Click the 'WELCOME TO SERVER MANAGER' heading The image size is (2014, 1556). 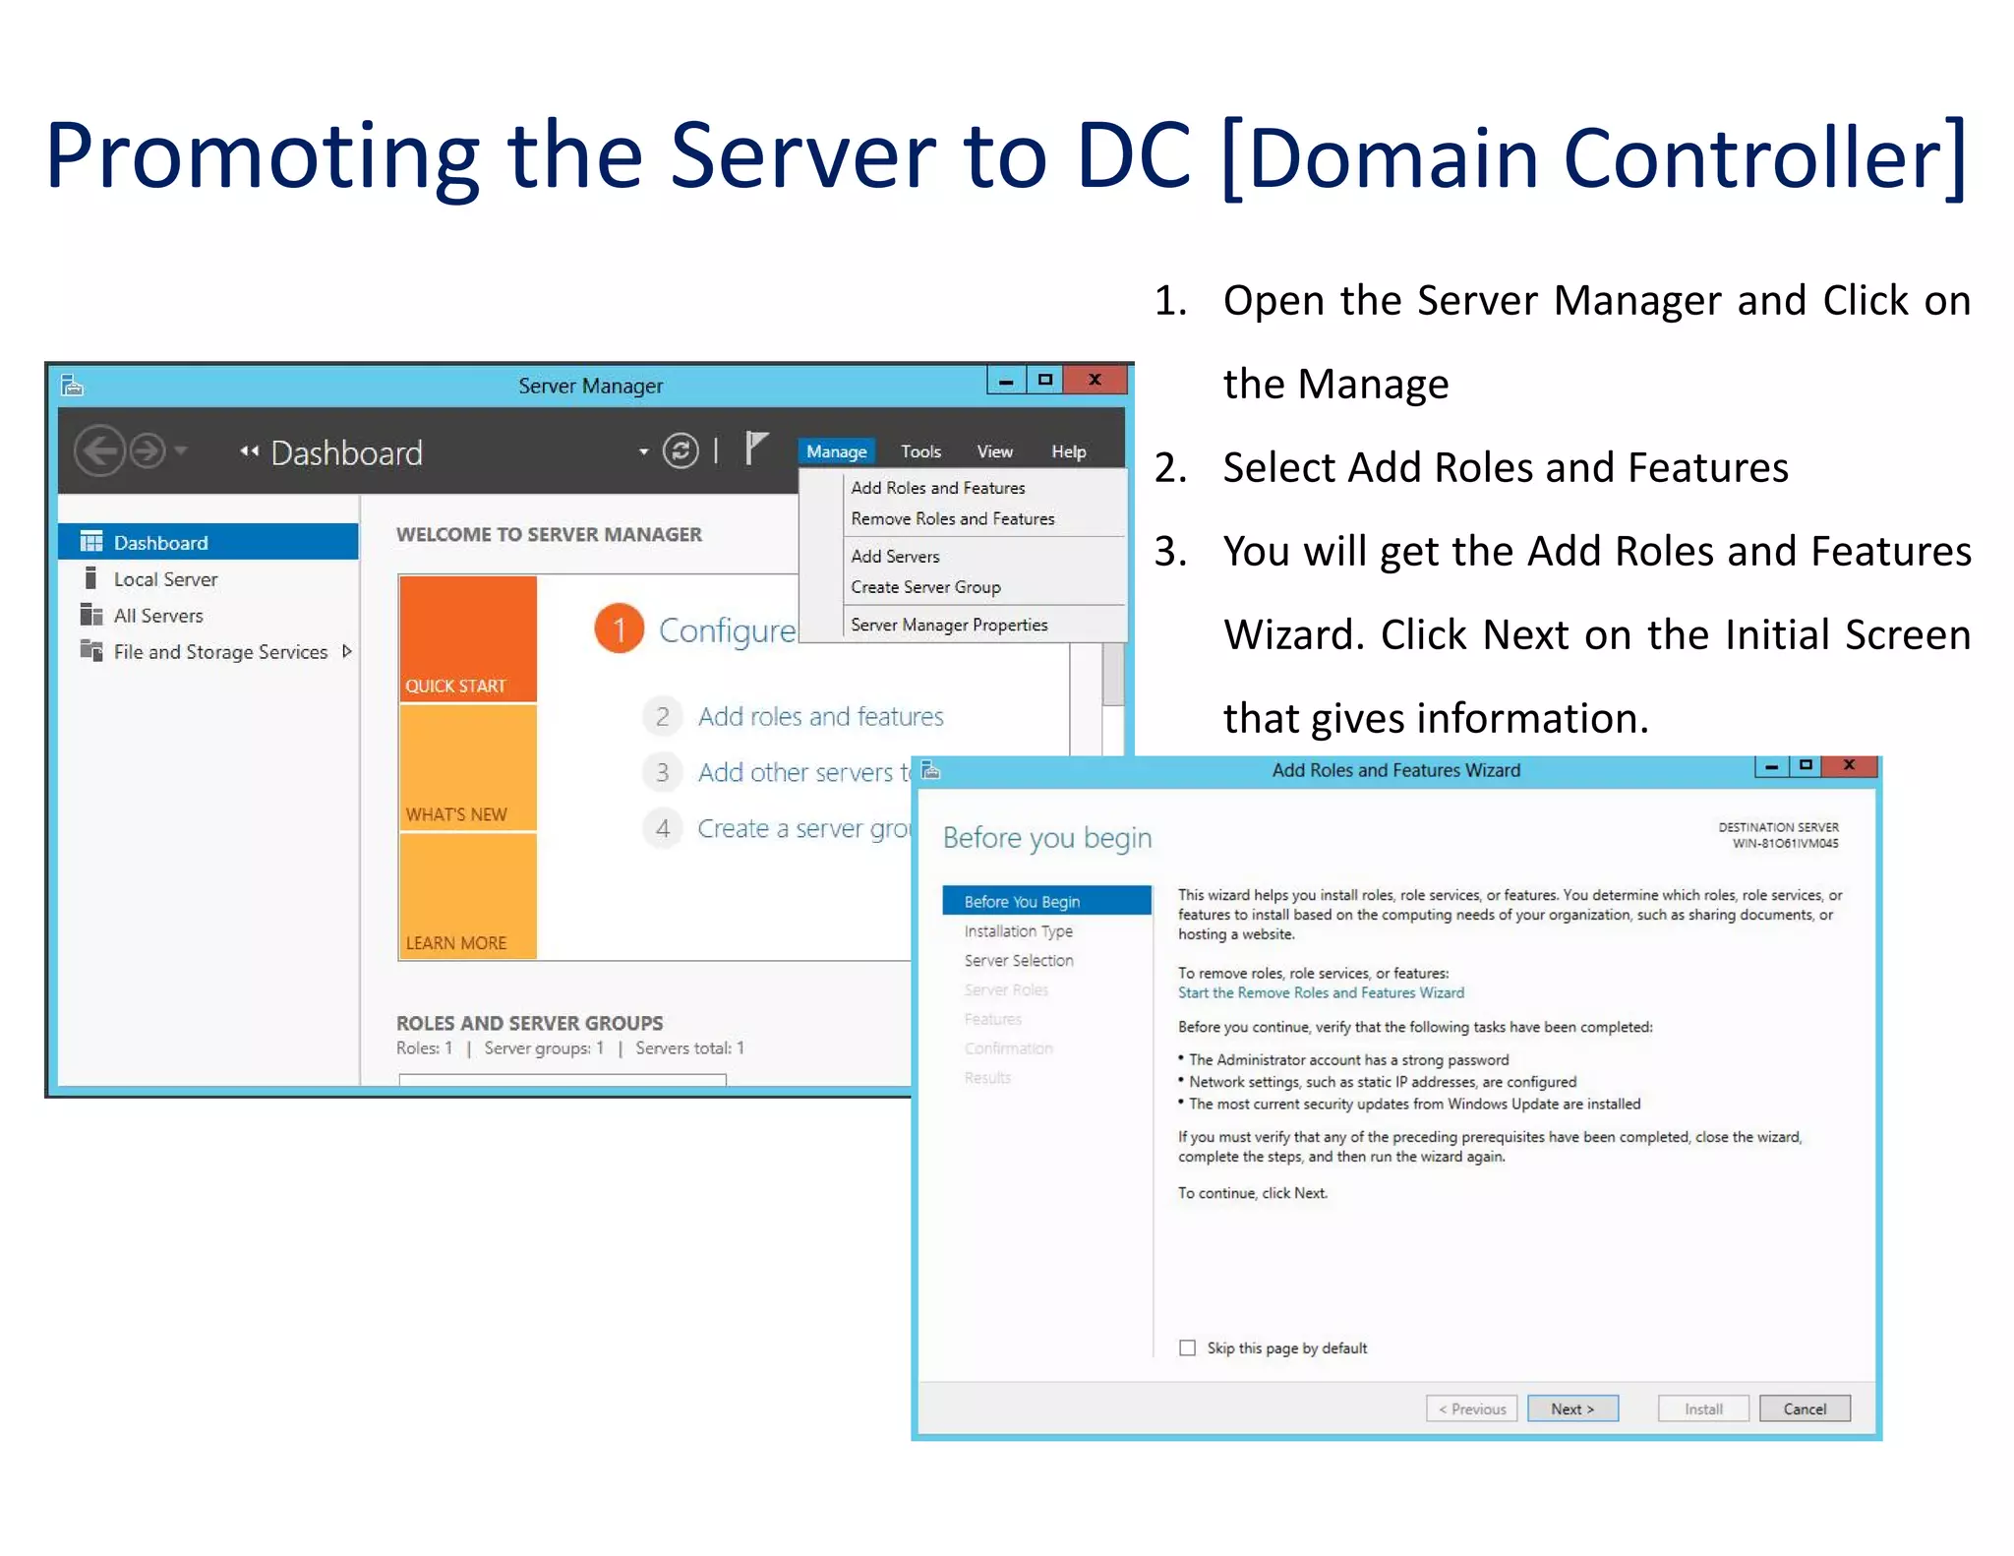[549, 534]
